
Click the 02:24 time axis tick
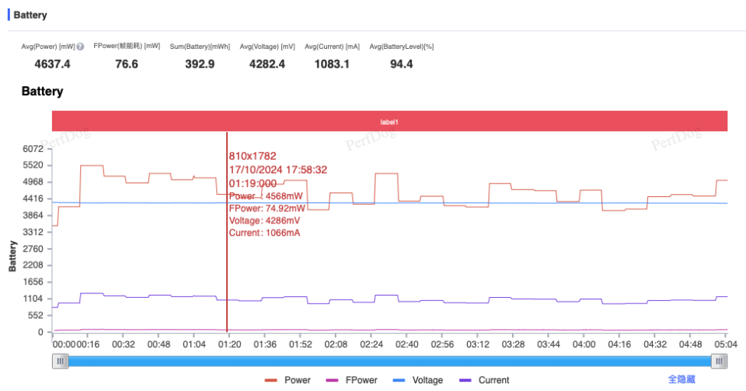pyautogui.click(x=371, y=344)
